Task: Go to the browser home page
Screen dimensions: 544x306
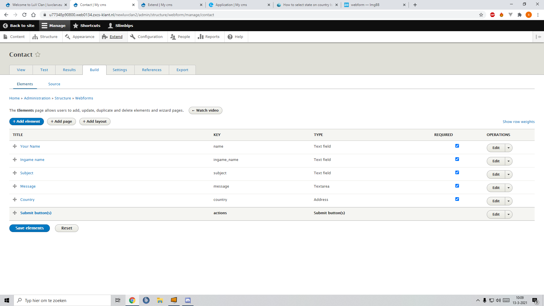Action: [33, 15]
